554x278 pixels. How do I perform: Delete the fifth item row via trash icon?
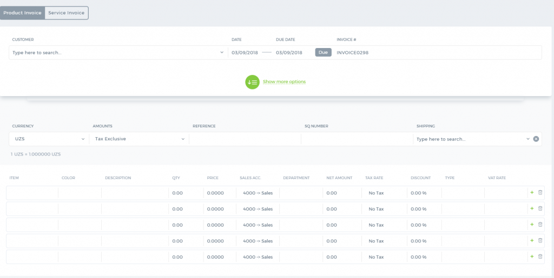540,256
